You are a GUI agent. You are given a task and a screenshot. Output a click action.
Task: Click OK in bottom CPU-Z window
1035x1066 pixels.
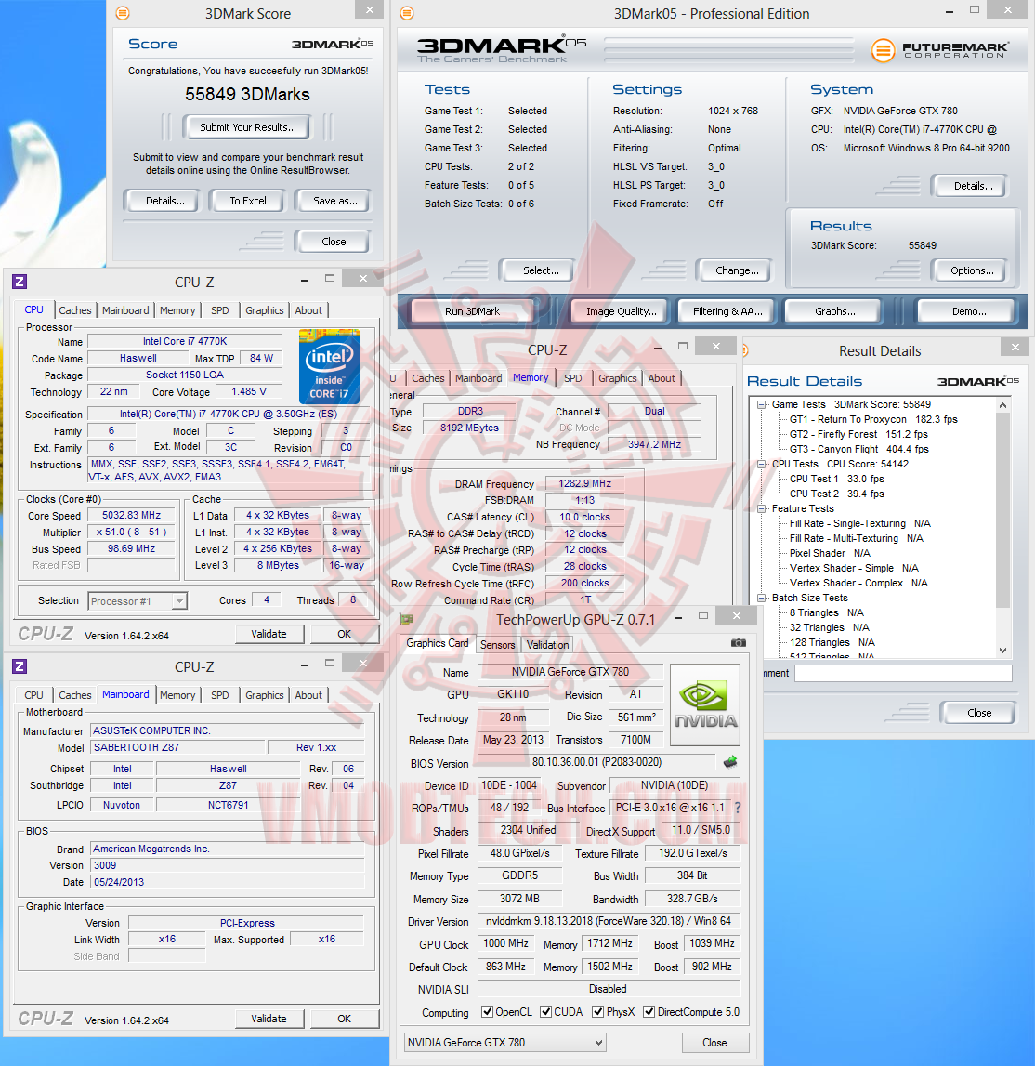click(x=345, y=1019)
